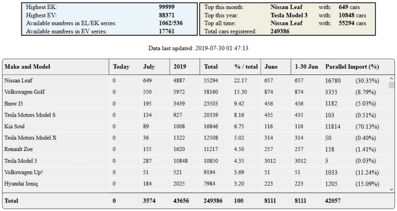Select the 'June' column header
The height and width of the screenshot is (211, 397).
[271, 67]
